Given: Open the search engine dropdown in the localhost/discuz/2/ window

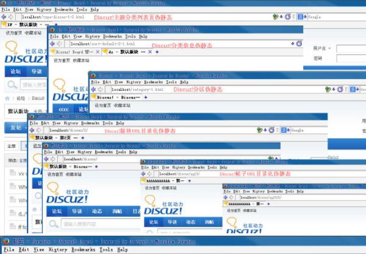Looking at the screenshot, I should [x=289, y=130].
